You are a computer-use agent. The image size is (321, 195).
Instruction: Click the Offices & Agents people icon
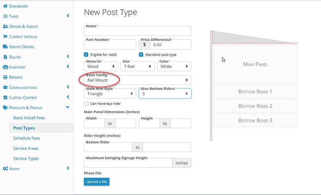(5, 26)
